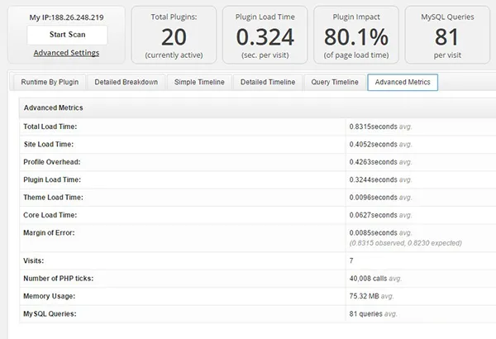Click the Total Plugins count of 20
The width and height of the screenshot is (496, 339).
[173, 36]
